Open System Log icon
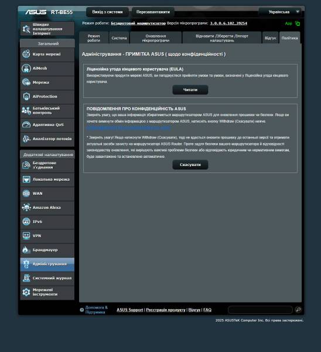This screenshot has height=352, width=321. 26,278
